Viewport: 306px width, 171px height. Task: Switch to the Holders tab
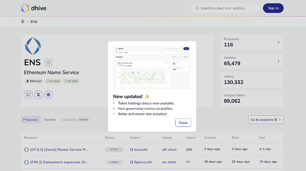[x=50, y=120]
